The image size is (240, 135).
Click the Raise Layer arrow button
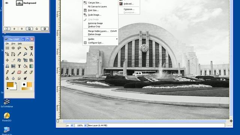click(x=14, y=28)
